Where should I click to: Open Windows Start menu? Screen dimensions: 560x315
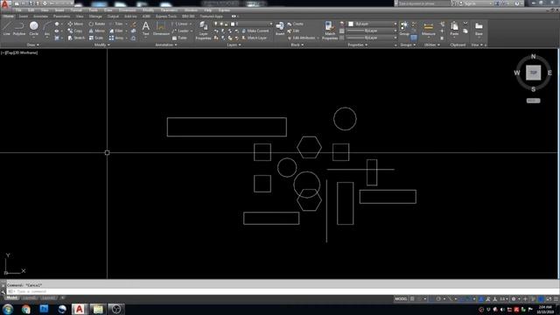[8, 309]
